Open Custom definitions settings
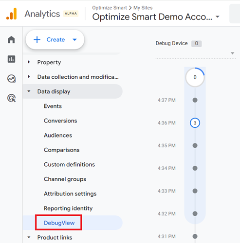This screenshot has height=243, width=240. point(69,164)
